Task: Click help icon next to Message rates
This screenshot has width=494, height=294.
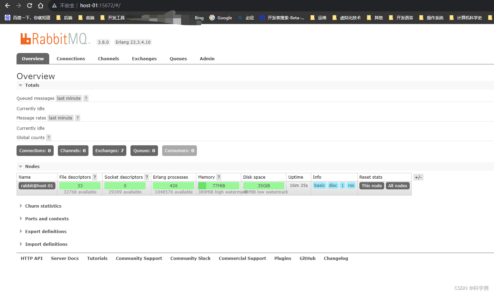Action: [x=78, y=118]
